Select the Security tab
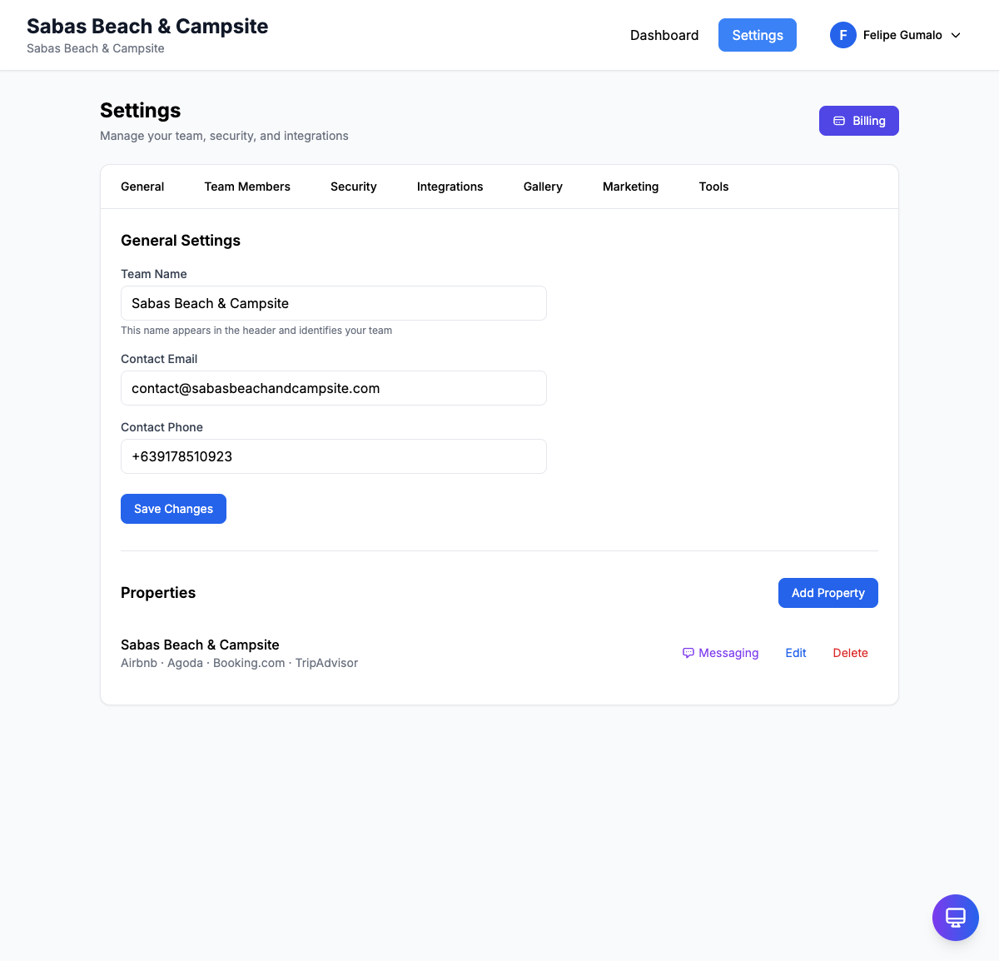The height and width of the screenshot is (961, 999). tap(353, 187)
